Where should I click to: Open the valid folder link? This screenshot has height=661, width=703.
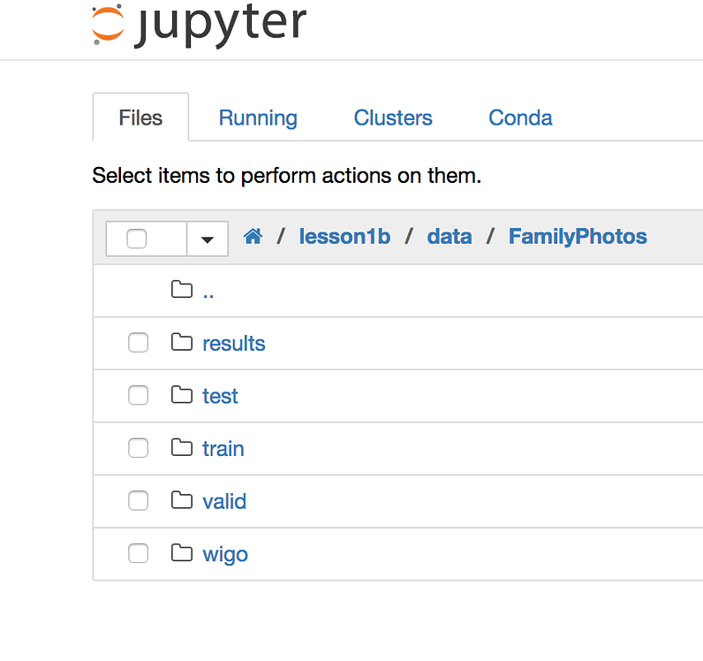coord(224,502)
